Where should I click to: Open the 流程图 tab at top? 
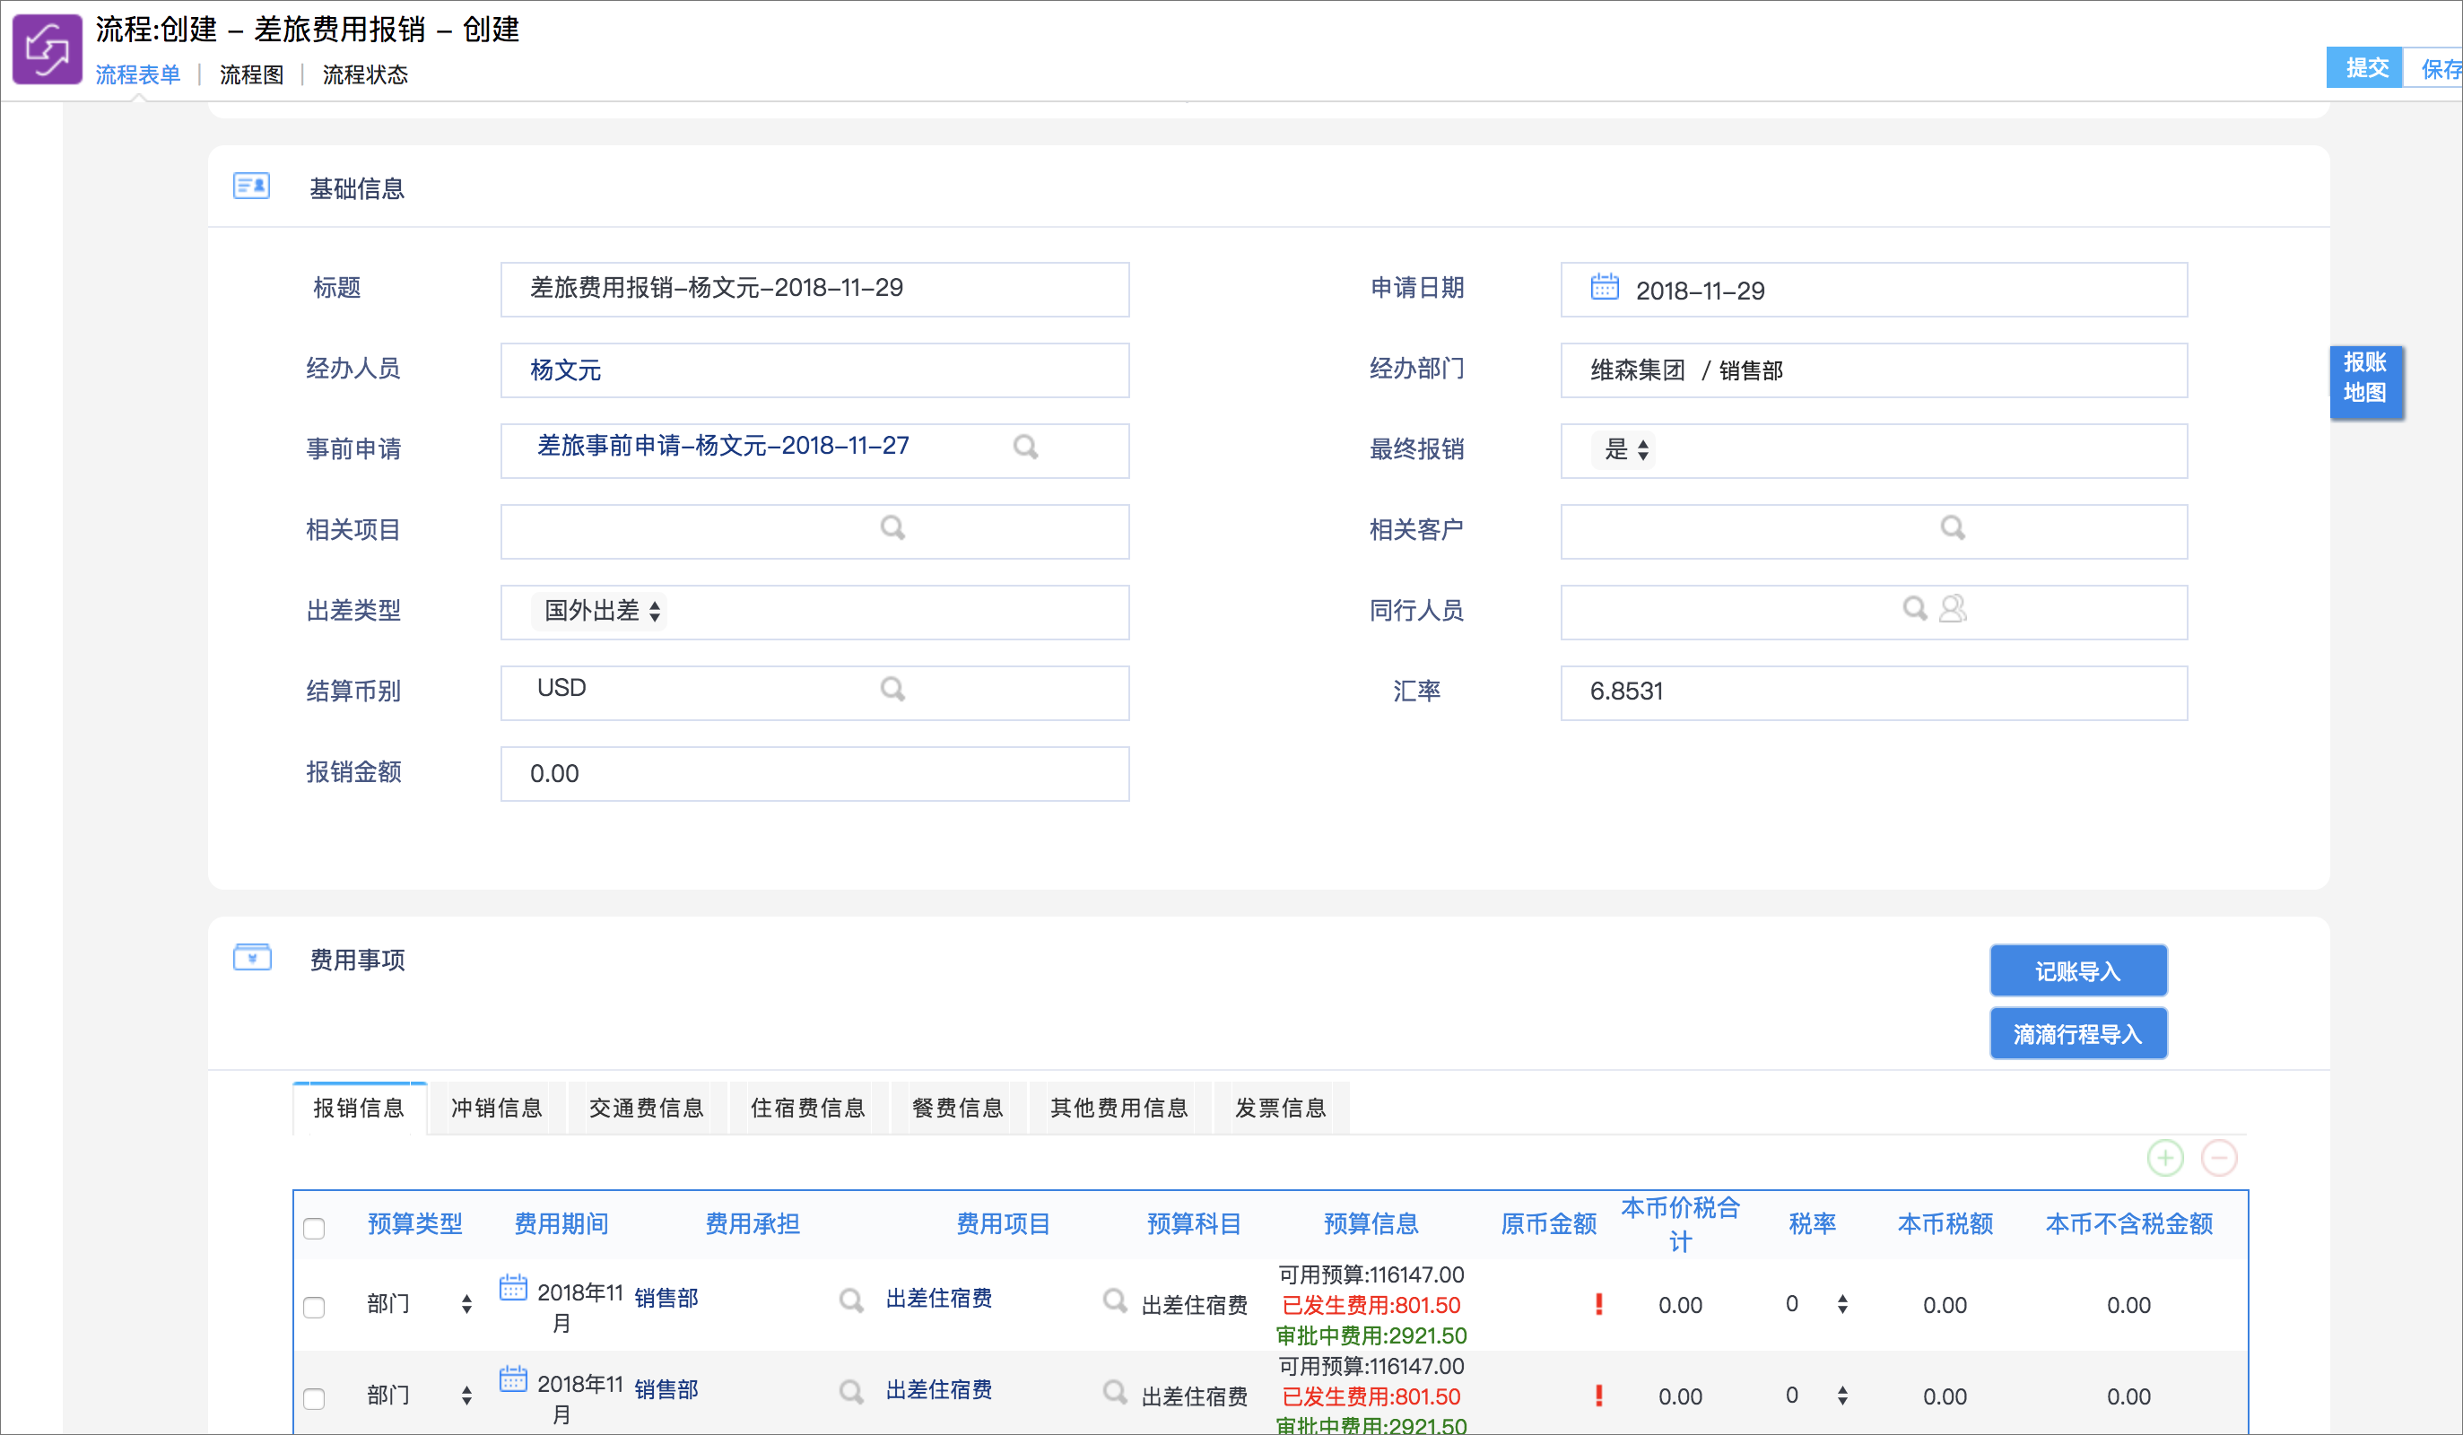251,74
